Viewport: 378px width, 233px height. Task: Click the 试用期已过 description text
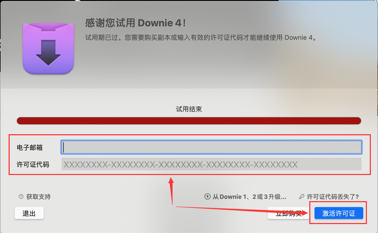click(x=201, y=38)
